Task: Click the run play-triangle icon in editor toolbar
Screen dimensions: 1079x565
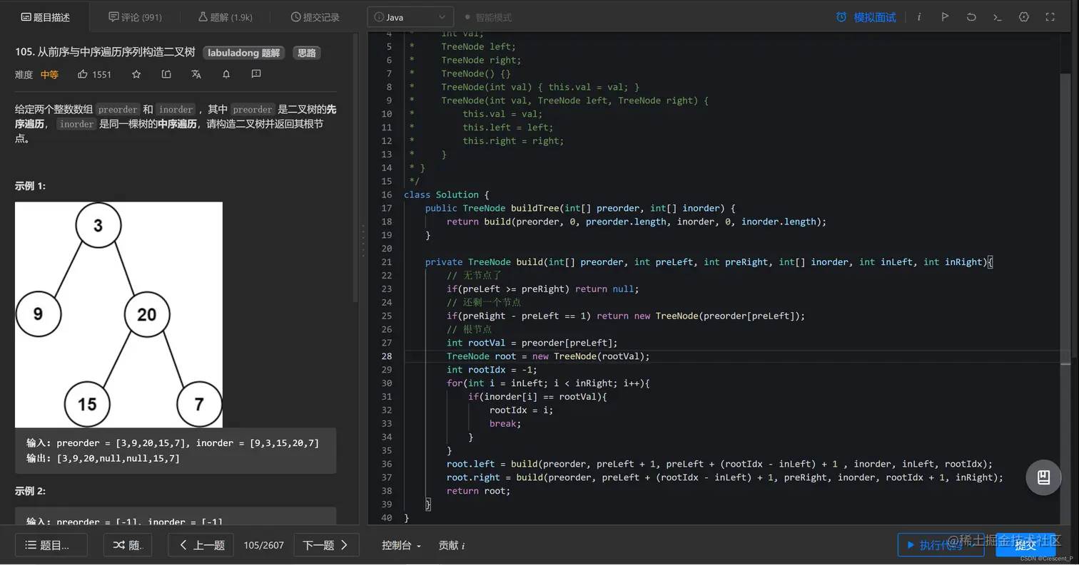Action: pos(945,17)
